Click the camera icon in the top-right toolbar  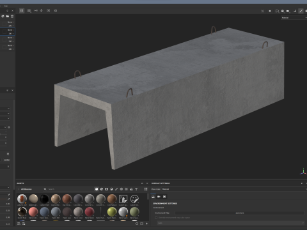pyautogui.click(x=288, y=11)
